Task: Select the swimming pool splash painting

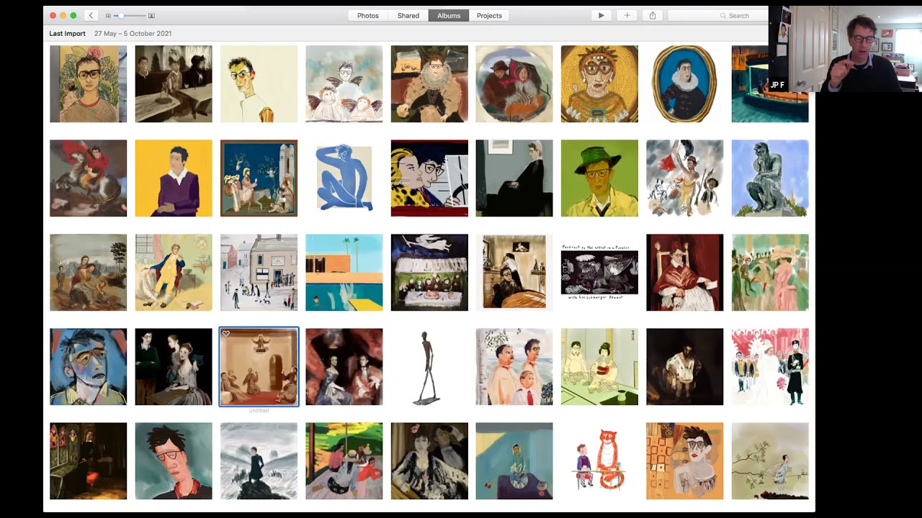Action: pyautogui.click(x=344, y=273)
